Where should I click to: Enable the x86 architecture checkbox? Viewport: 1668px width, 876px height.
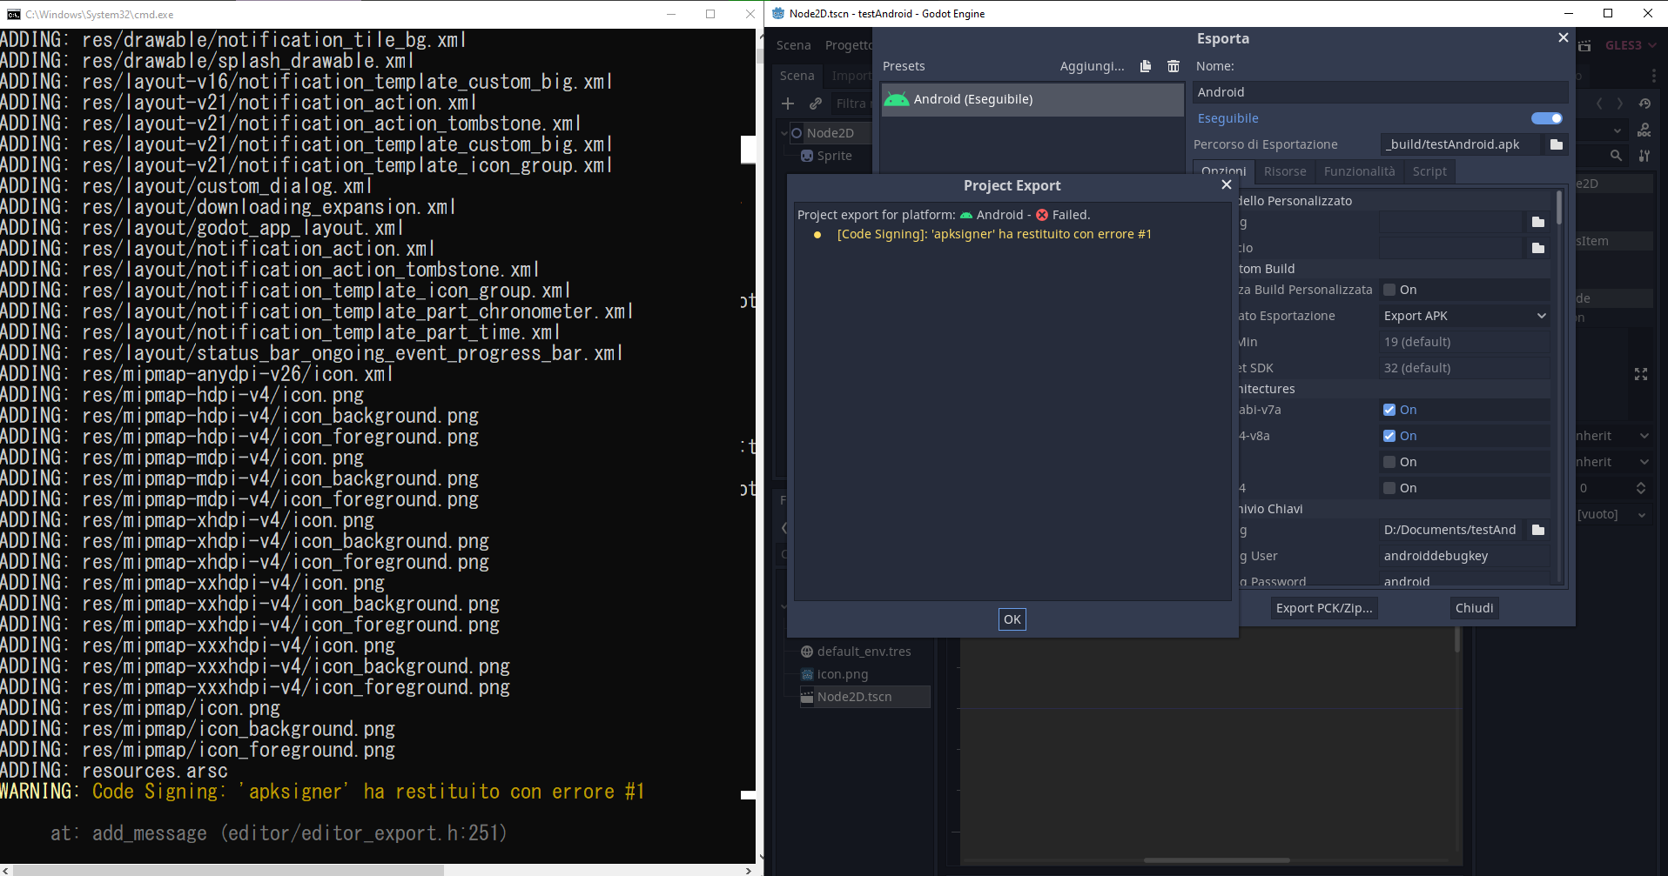click(x=1389, y=462)
